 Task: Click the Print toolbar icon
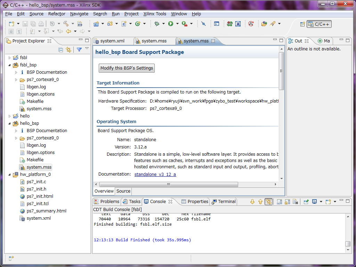tap(41, 24)
